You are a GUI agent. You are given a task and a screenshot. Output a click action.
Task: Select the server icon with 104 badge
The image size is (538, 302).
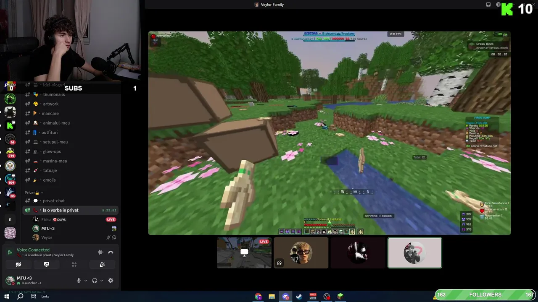pos(10,179)
